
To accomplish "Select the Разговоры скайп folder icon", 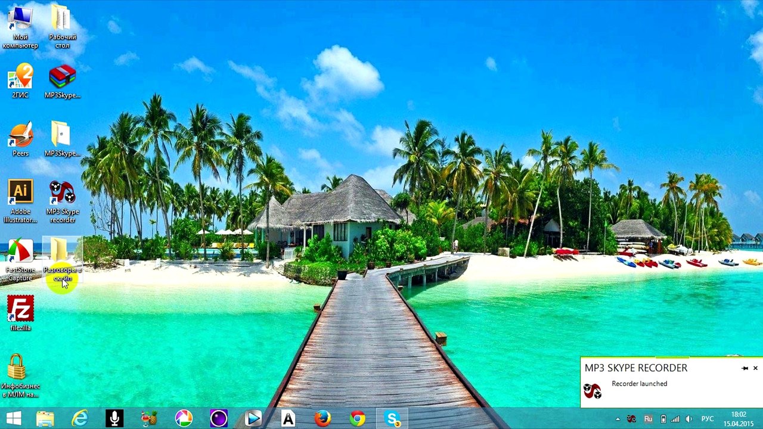I will [x=62, y=260].
